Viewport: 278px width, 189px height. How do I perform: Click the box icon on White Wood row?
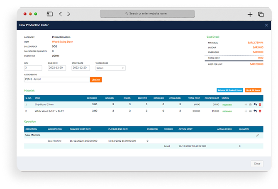pos(250,111)
